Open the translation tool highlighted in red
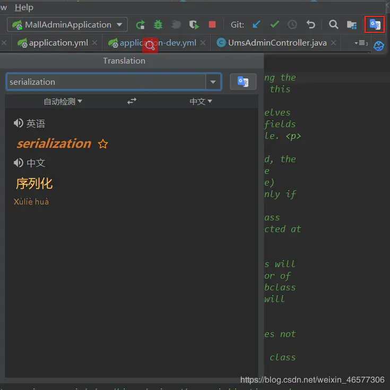The height and width of the screenshot is (390, 390). [375, 24]
